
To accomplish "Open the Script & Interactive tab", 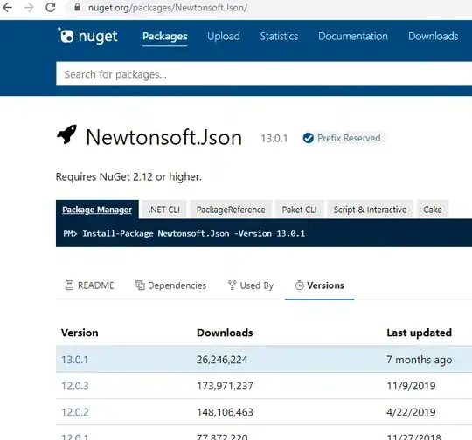I will tap(370, 210).
